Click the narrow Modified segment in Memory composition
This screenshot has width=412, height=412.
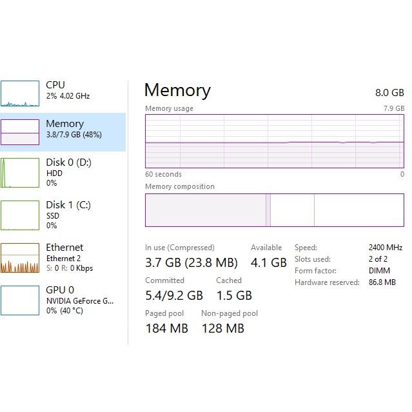point(268,210)
